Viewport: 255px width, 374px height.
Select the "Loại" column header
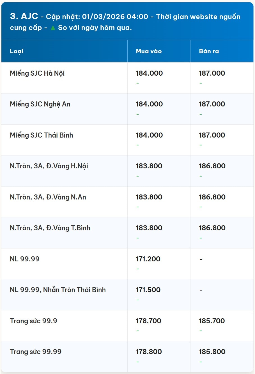(17, 51)
